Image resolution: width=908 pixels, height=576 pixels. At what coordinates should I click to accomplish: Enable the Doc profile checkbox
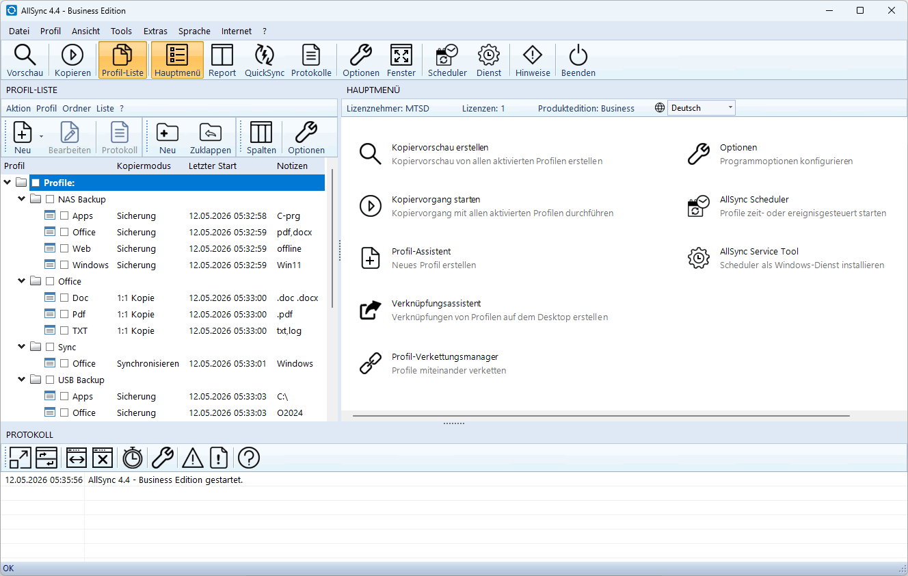pyautogui.click(x=64, y=298)
